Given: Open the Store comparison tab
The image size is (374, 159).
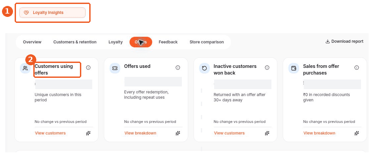Looking at the screenshot, I should tap(206, 42).
